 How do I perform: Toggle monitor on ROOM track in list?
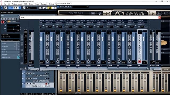pos(49,79)
